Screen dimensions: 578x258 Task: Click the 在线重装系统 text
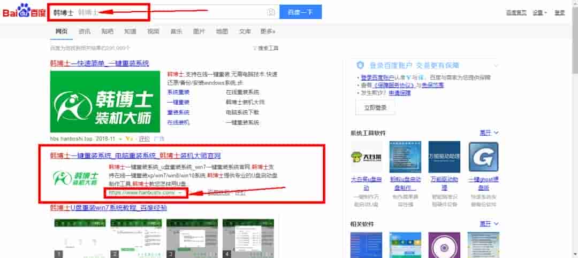242,92
